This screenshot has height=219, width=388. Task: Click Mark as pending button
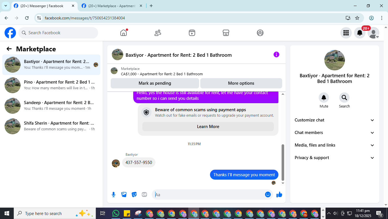[x=155, y=83]
